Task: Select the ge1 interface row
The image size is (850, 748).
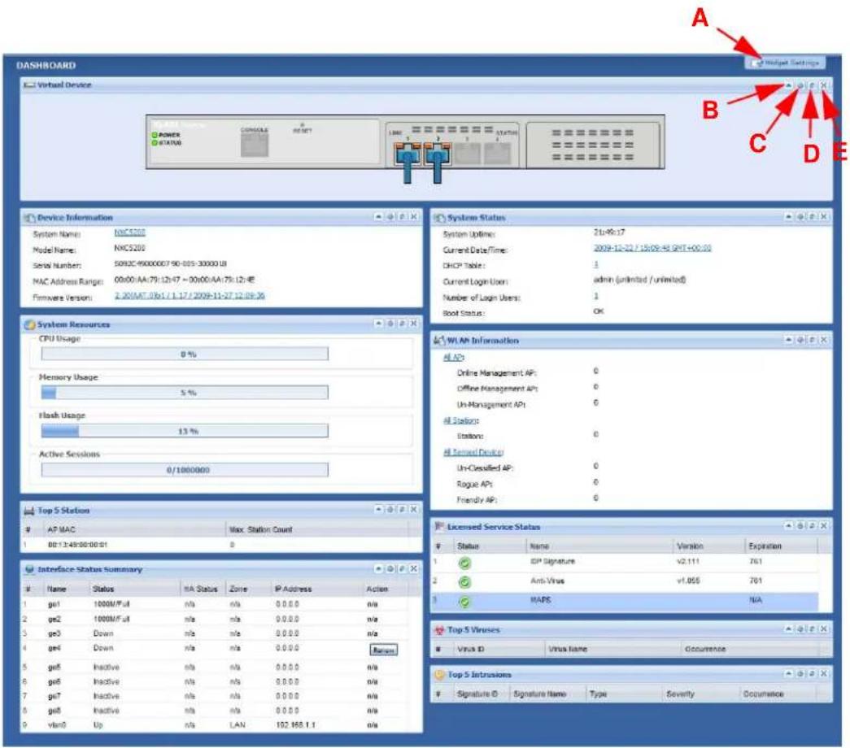Action: click(x=216, y=604)
